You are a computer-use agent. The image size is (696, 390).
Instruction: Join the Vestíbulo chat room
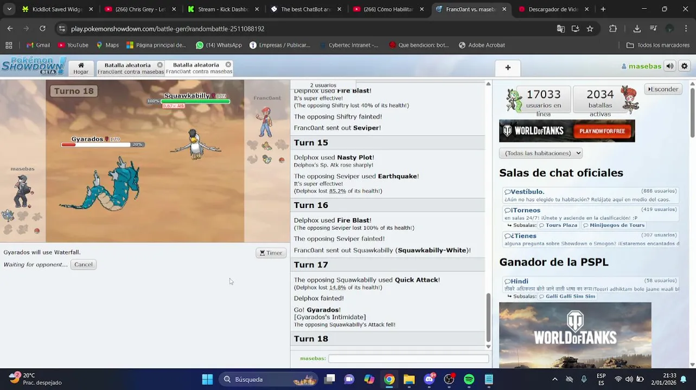[x=591, y=195]
